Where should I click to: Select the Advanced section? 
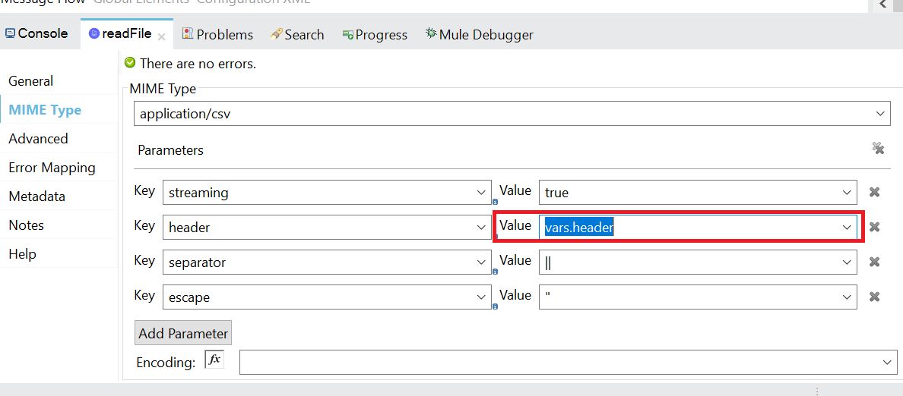click(x=38, y=139)
